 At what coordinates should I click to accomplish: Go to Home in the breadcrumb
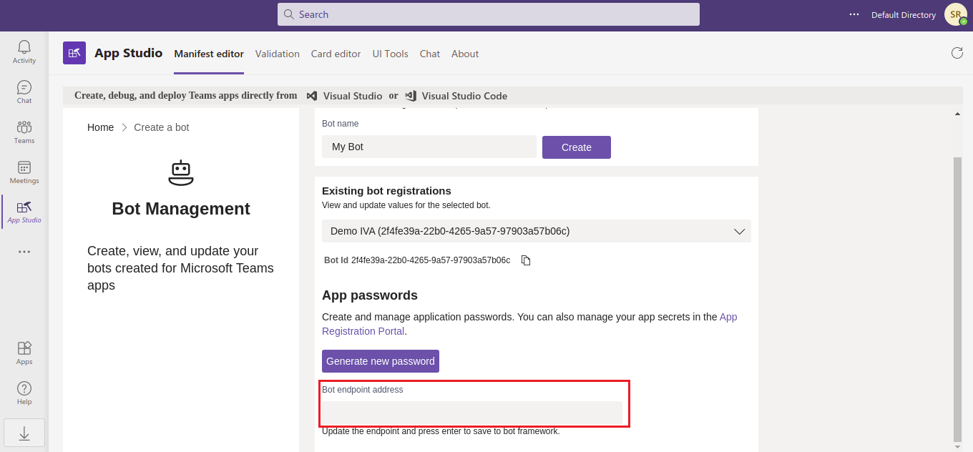[101, 127]
